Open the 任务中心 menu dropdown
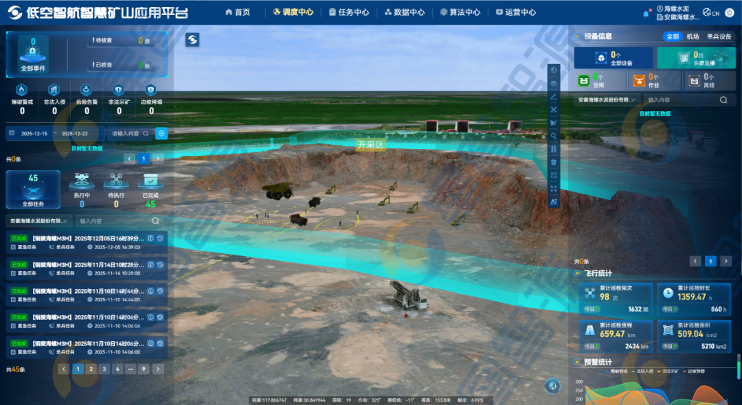Screen dimensions: 742x405 [x=349, y=12]
